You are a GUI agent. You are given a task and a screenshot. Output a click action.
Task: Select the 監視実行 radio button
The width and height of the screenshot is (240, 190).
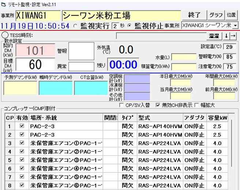(x=75, y=26)
